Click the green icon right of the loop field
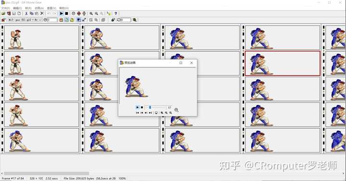 coord(135,20)
